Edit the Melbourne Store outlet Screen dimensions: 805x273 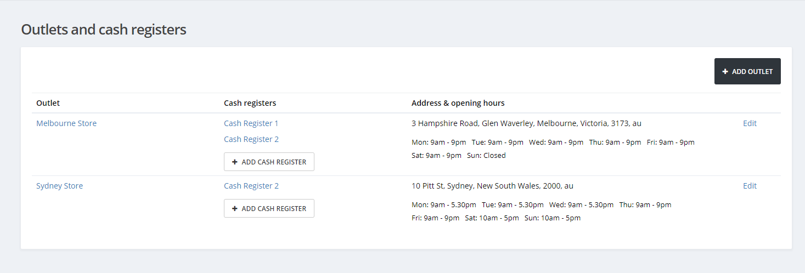pyautogui.click(x=749, y=123)
